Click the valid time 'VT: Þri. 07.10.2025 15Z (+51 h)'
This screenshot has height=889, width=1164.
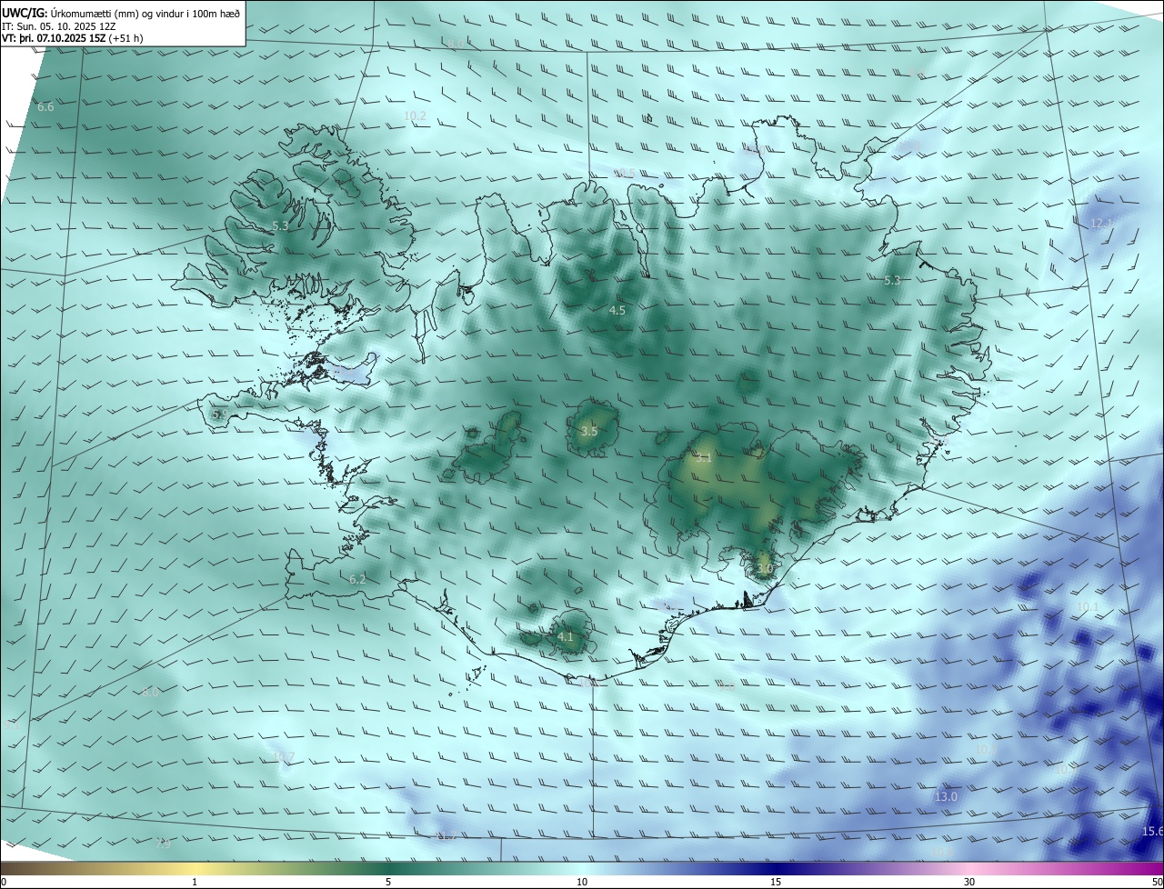click(x=72, y=38)
